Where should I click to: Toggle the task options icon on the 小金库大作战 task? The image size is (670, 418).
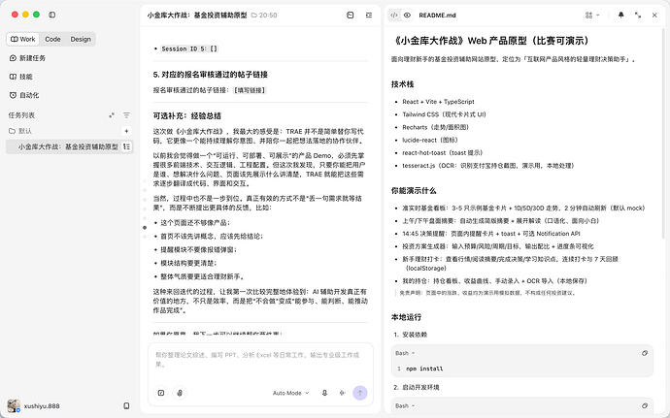tap(126, 146)
